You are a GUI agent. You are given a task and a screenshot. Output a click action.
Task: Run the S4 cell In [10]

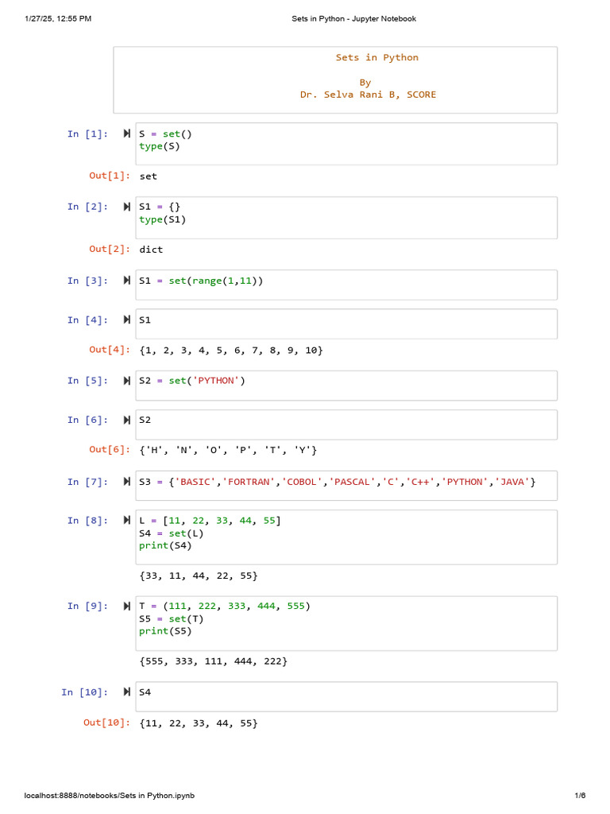pyautogui.click(x=126, y=692)
